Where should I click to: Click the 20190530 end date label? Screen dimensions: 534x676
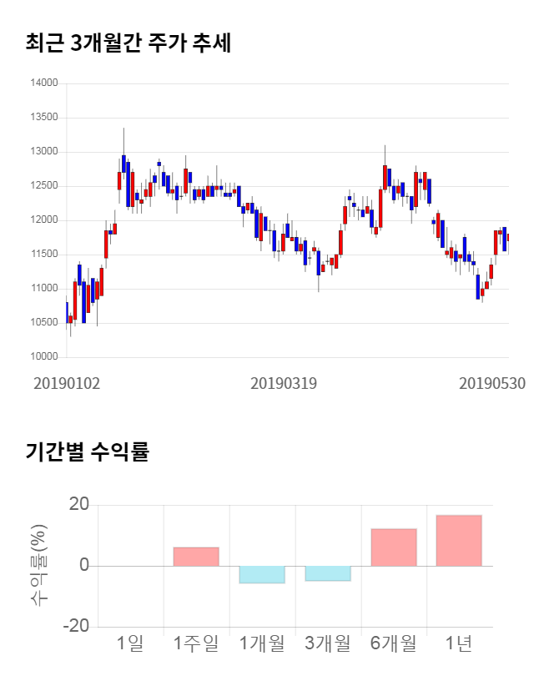[x=492, y=383]
